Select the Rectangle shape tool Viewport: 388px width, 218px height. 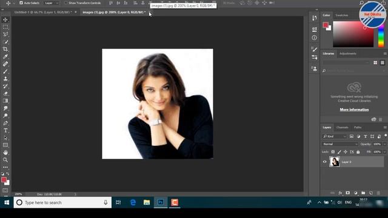coord(5,145)
